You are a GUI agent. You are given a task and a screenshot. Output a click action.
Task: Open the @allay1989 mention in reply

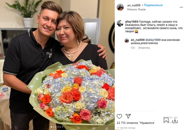(x=153, y=40)
